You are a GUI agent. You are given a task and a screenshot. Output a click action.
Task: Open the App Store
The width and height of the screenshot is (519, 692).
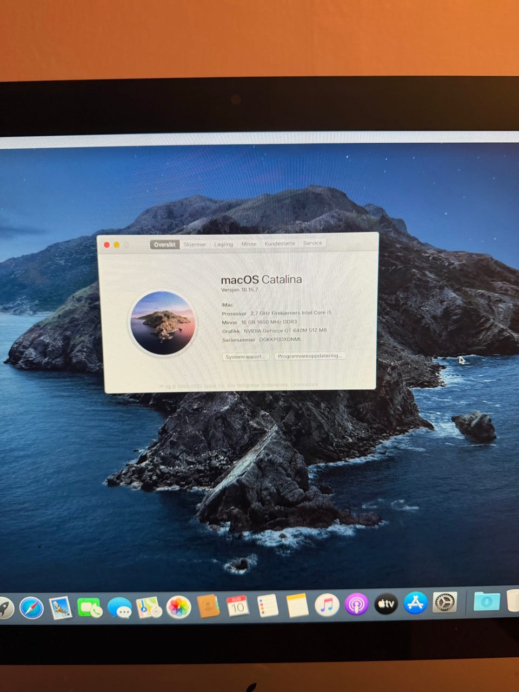415,603
